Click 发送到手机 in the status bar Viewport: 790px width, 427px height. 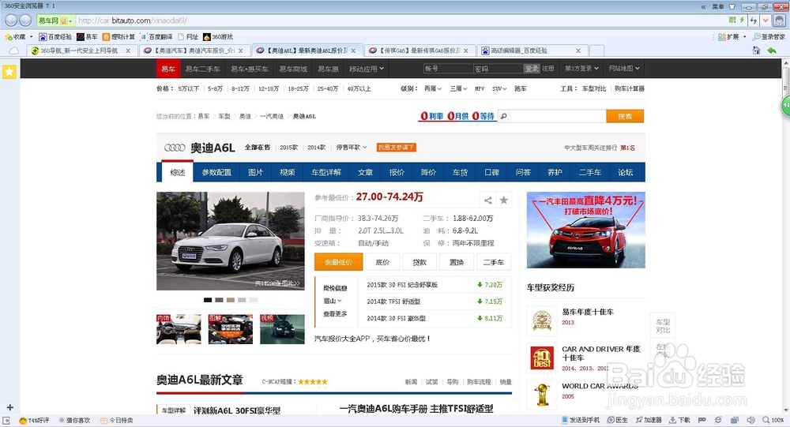click(581, 420)
